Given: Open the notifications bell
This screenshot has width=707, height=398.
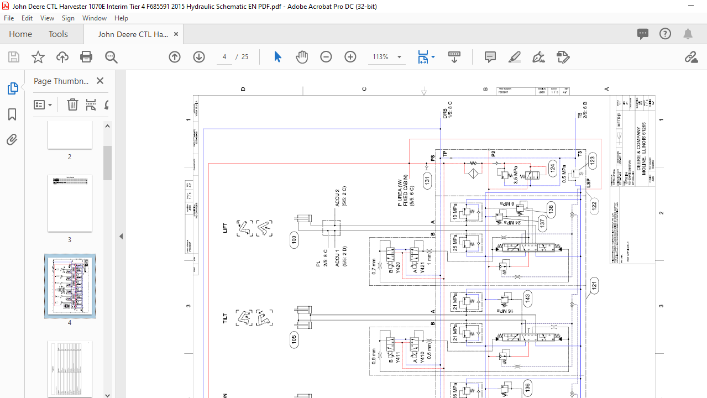Looking at the screenshot, I should point(688,34).
